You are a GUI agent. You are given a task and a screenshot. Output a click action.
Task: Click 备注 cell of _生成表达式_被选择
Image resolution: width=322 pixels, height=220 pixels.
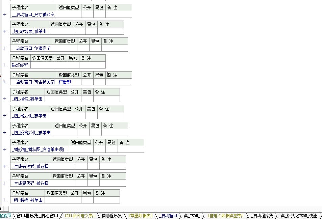[113, 166]
